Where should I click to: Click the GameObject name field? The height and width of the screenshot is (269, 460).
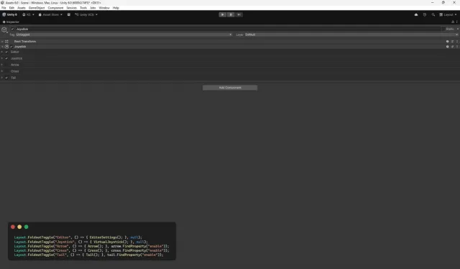[x=228, y=29]
